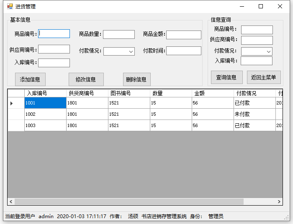Screen dimensions: 293x224
Task: Focus the 商品数量 input field
Action: [119, 35]
